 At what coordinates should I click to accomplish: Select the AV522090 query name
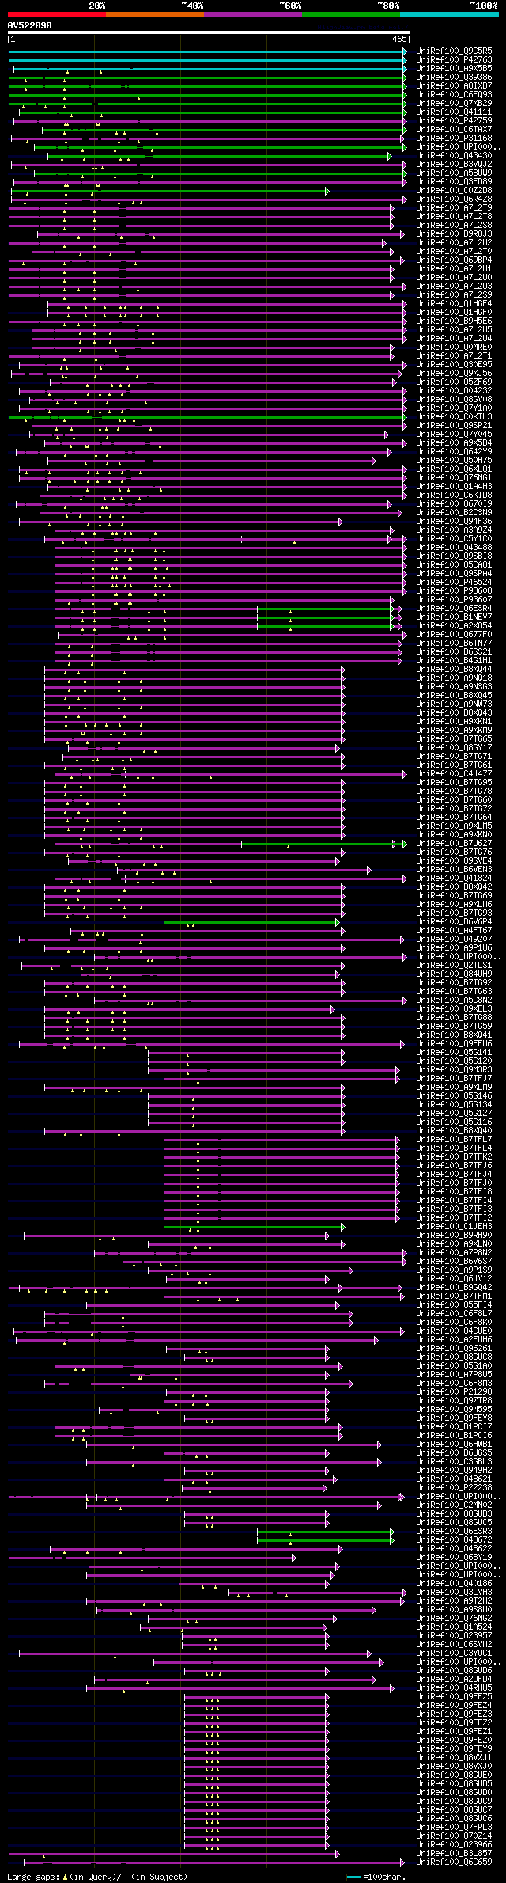[x=30, y=25]
